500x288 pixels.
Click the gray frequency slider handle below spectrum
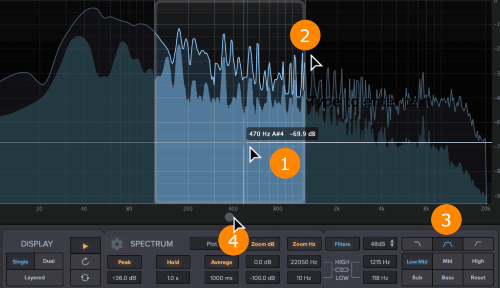[x=229, y=217]
